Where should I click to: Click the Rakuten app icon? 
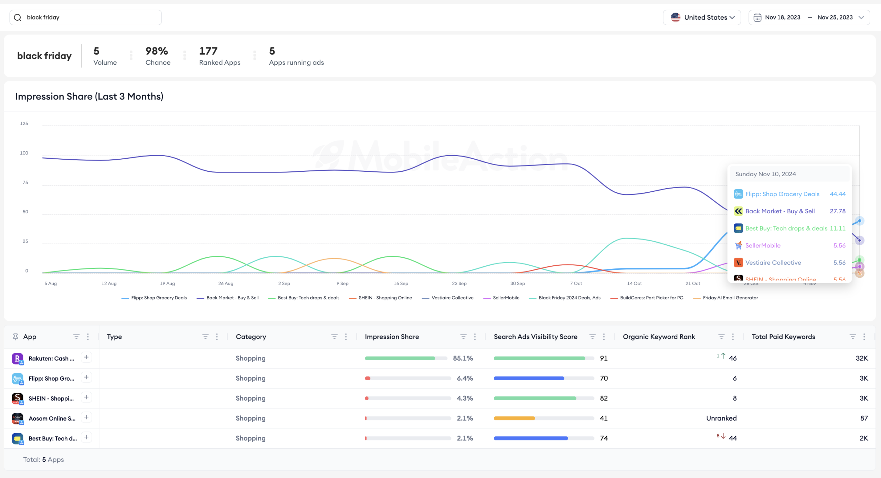pyautogui.click(x=18, y=359)
